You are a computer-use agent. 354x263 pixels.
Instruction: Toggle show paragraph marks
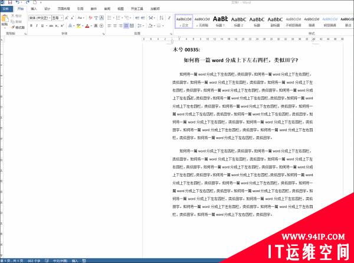point(169,18)
